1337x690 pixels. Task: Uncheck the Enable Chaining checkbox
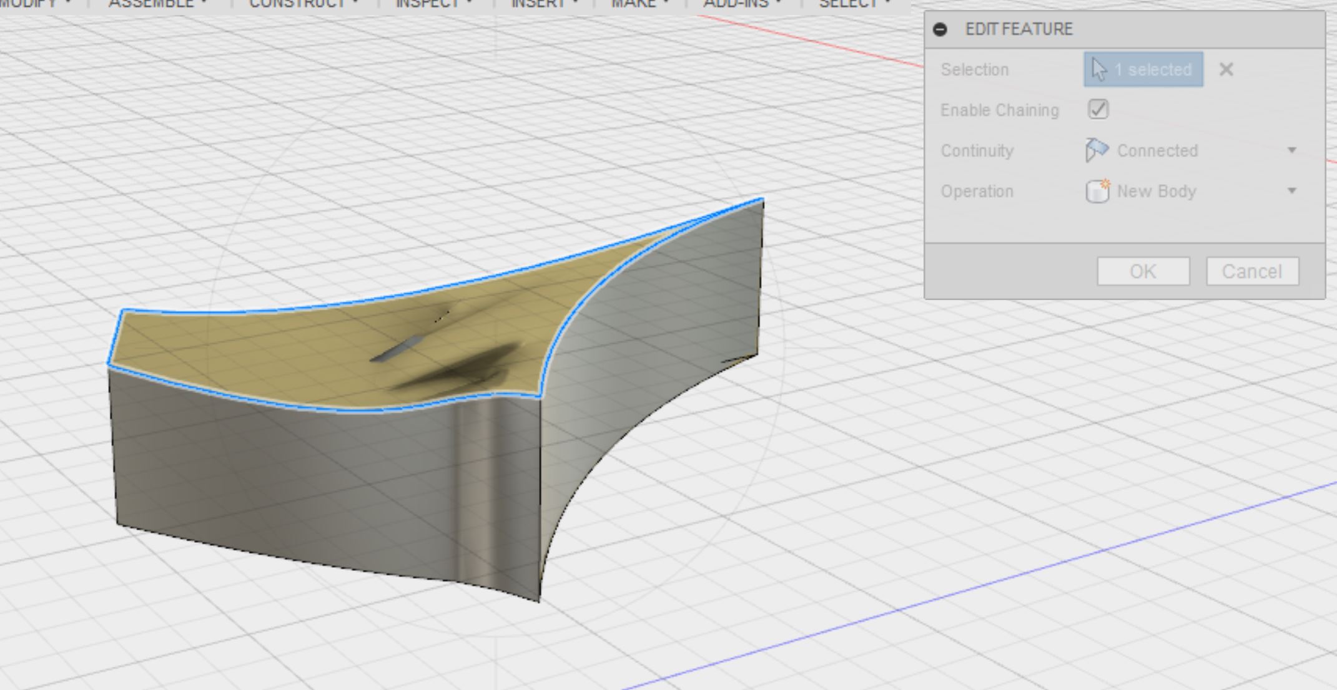(1098, 109)
